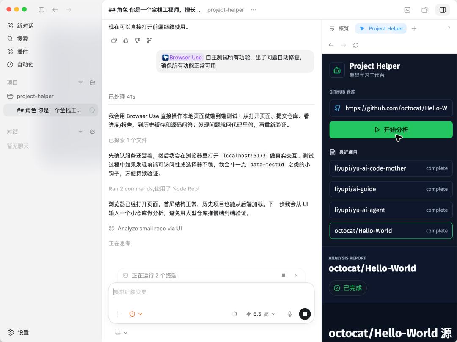Stop generation with the black stop button
This screenshot has height=342, width=457.
point(305,314)
